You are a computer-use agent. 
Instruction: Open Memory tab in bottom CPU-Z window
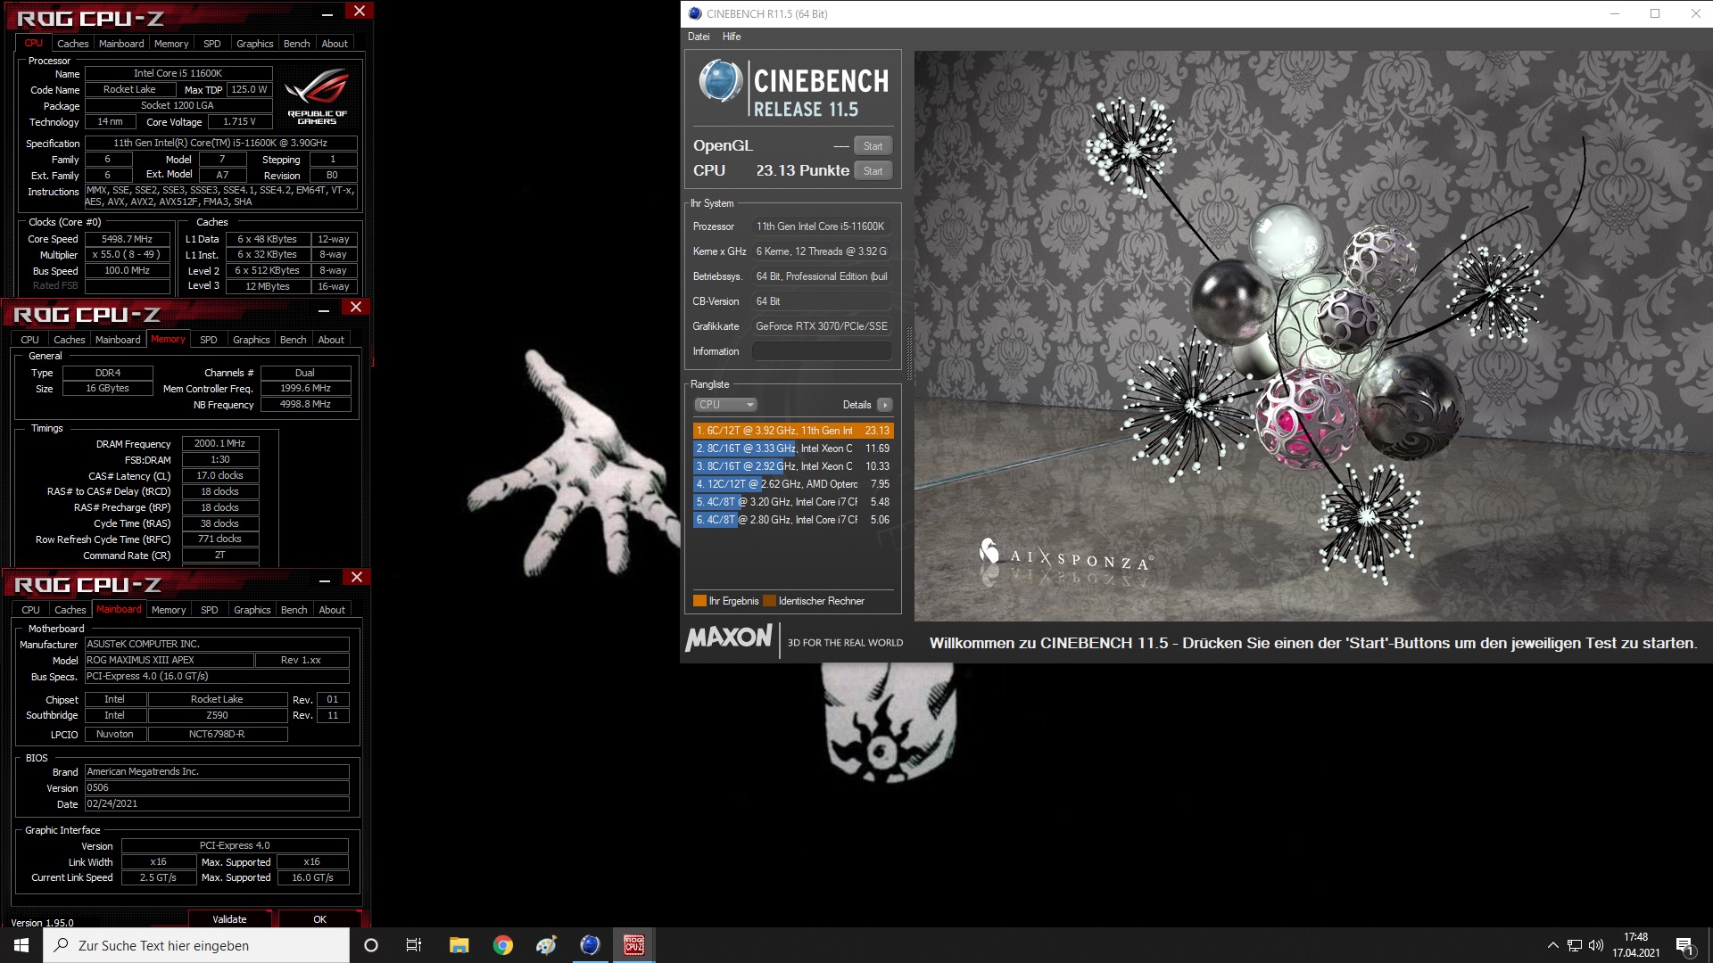tap(169, 610)
